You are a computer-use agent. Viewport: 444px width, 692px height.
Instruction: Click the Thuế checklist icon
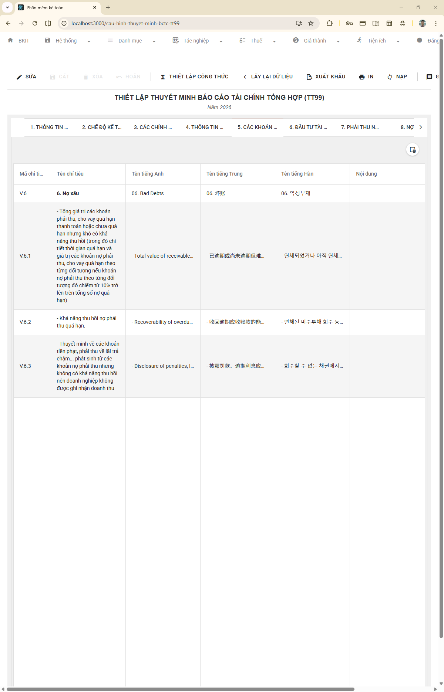click(x=242, y=40)
